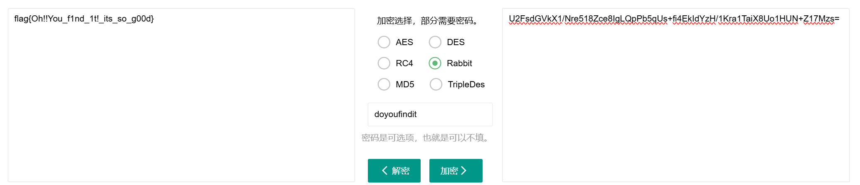
Task: Click the AES text label
Action: [x=404, y=42]
